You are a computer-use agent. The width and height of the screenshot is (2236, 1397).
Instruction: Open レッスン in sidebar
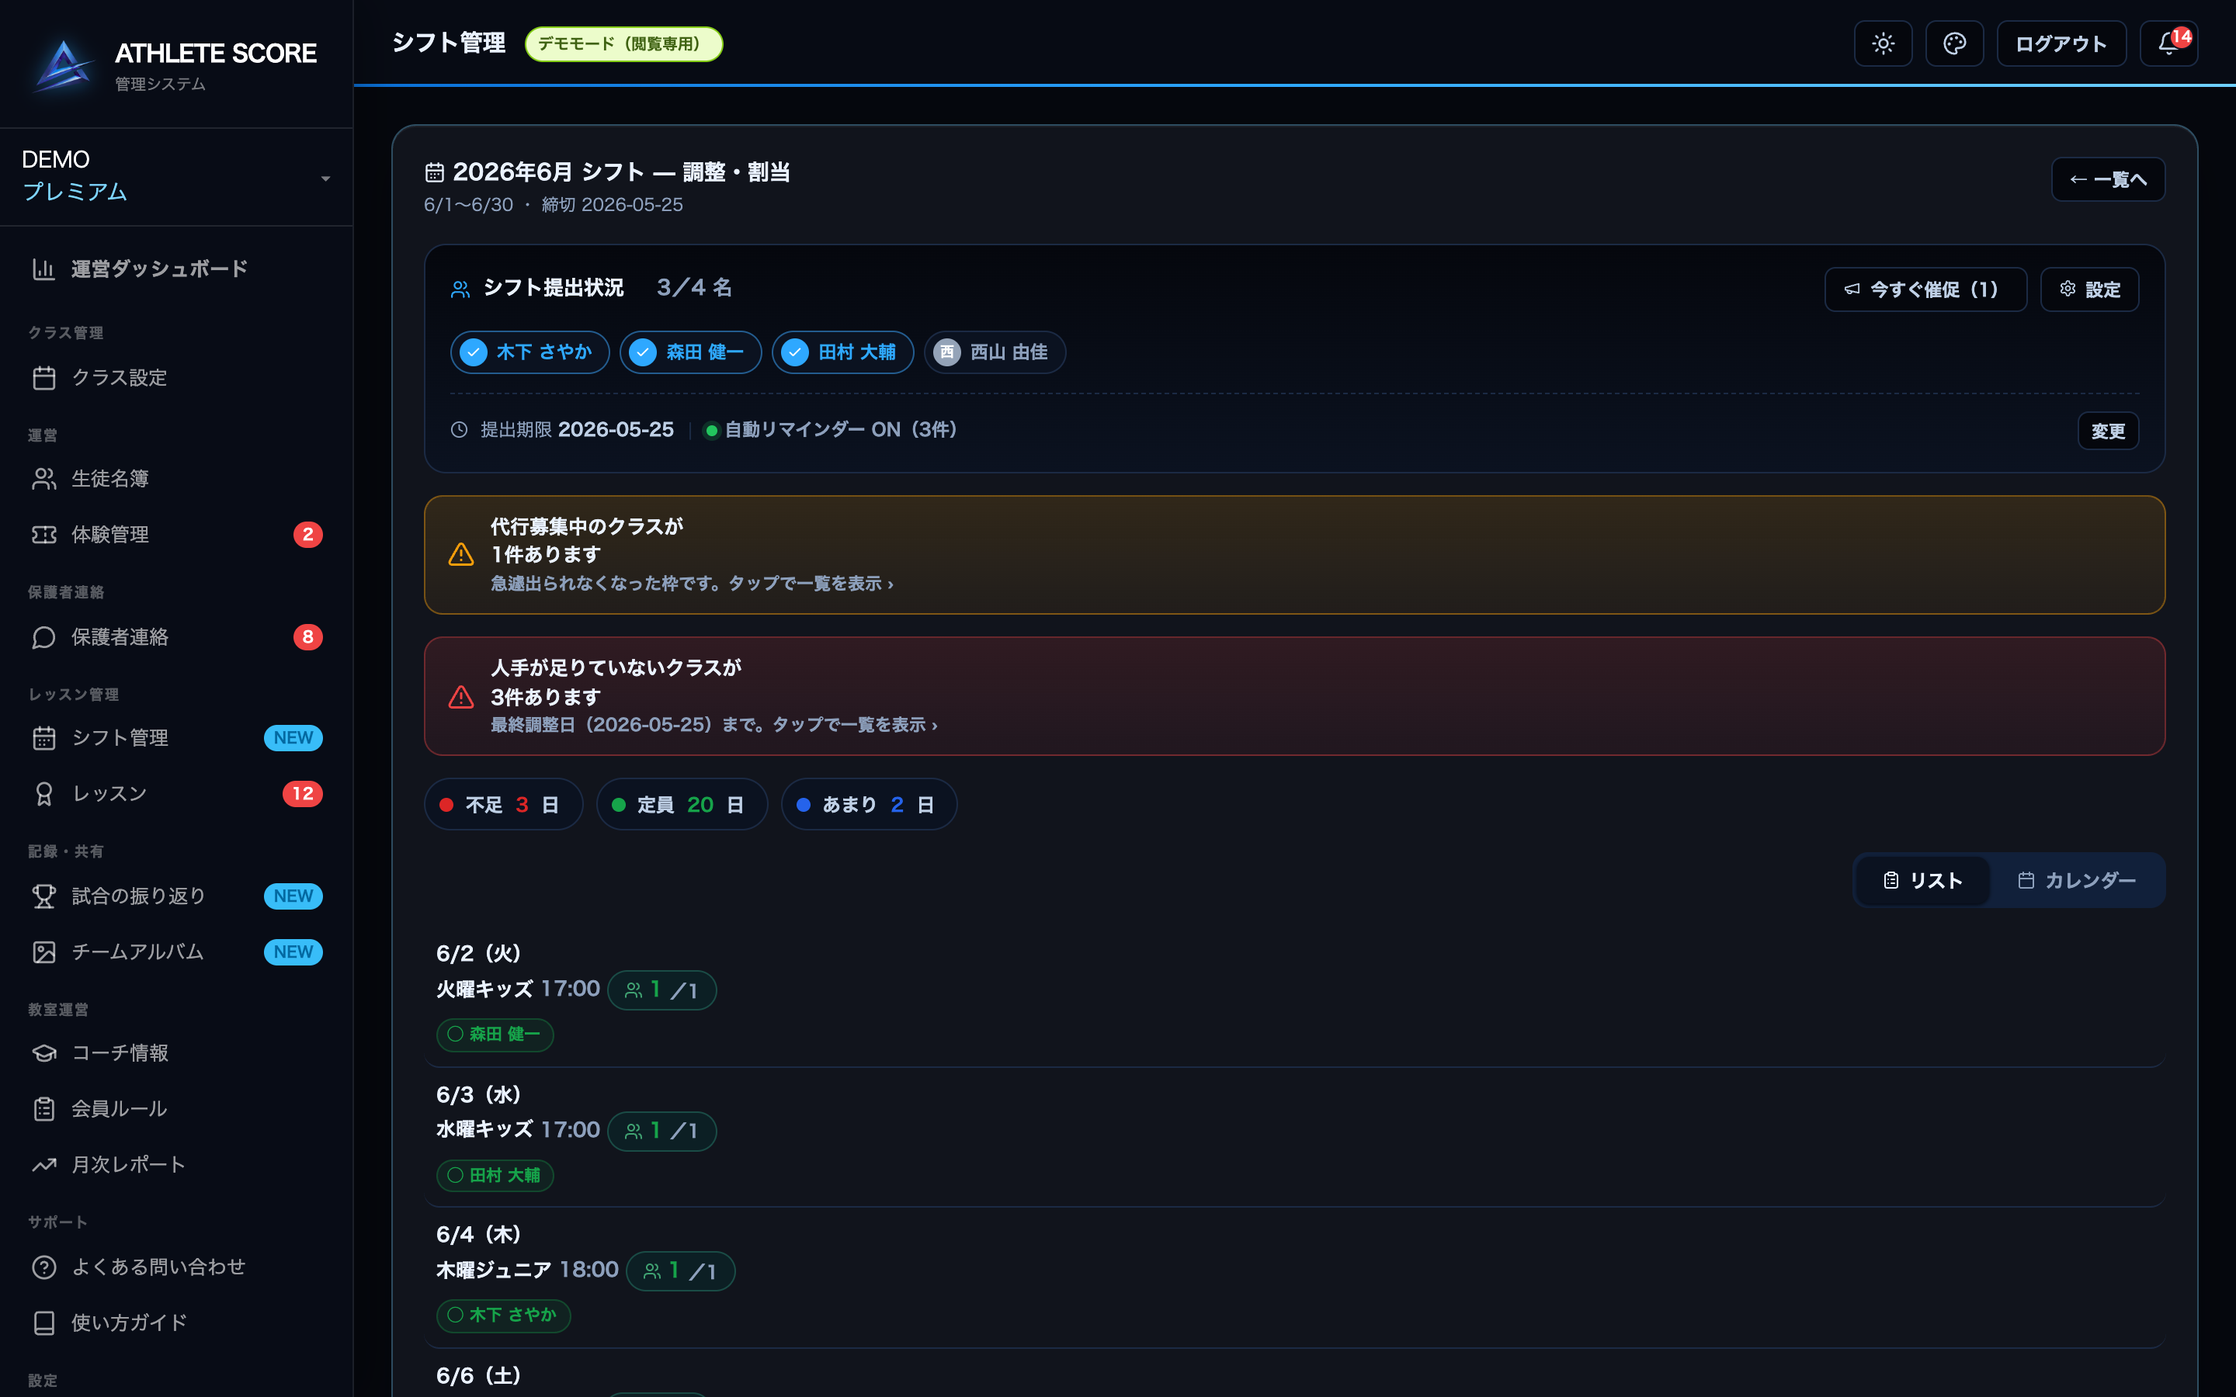pos(176,795)
